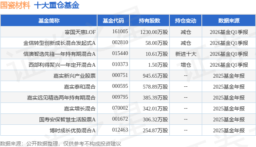This screenshot has height=147, width=256.
Task: Click fund code 161005
Action: (x=120, y=31)
